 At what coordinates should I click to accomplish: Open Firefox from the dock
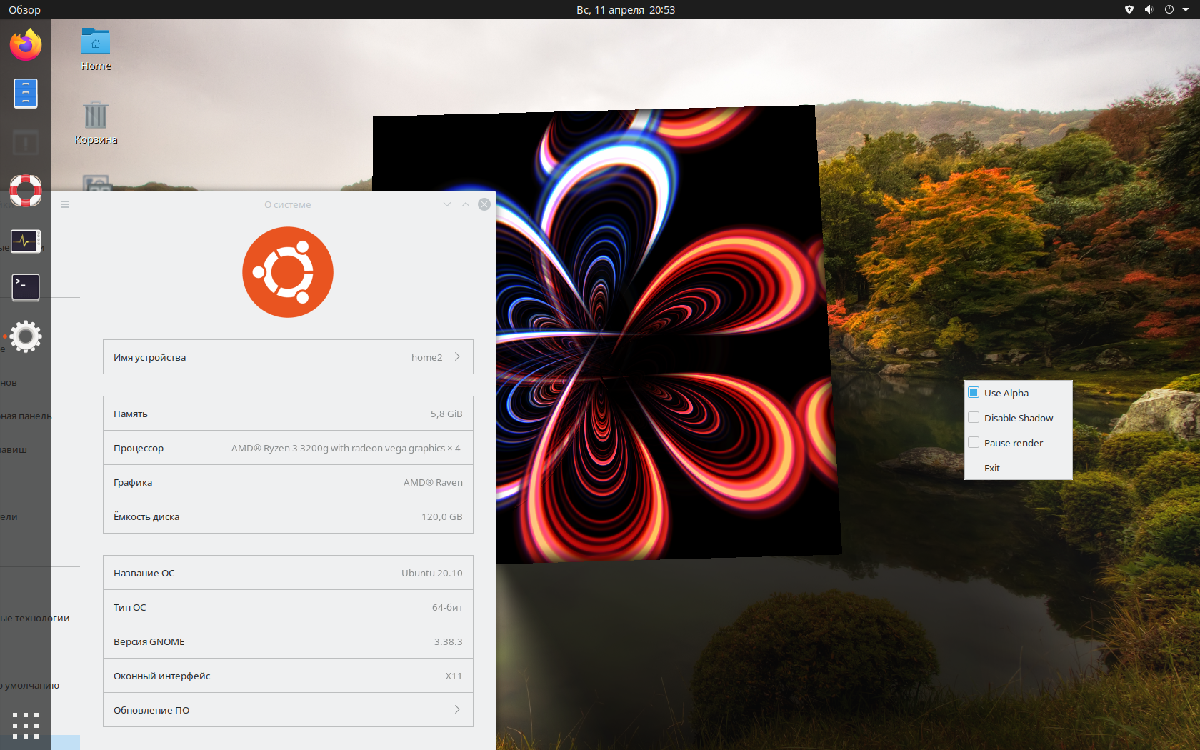[26, 45]
